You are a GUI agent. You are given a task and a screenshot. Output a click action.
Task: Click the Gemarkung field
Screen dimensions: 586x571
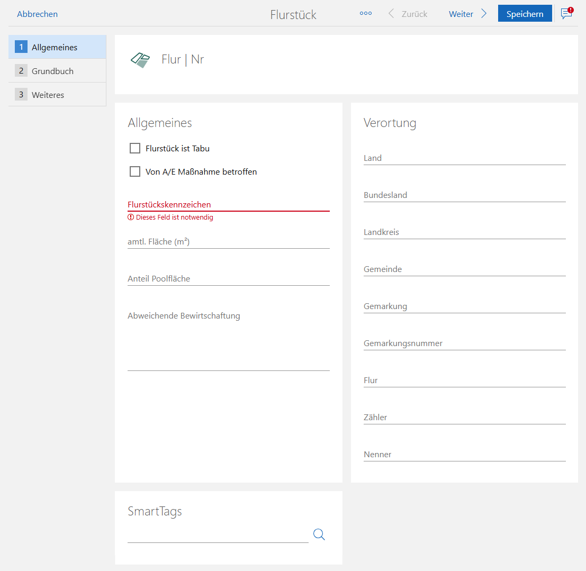[x=464, y=306]
